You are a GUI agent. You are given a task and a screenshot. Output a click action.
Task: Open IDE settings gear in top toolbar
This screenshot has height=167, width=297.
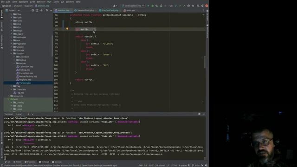(x=202, y=6)
